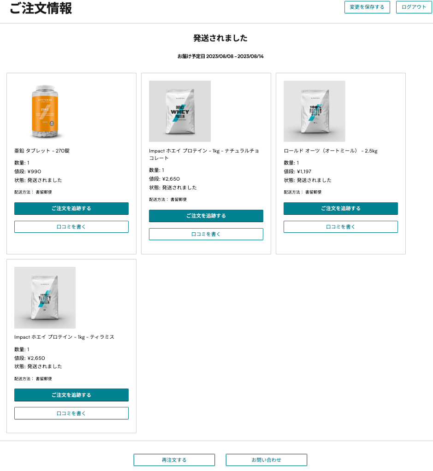Write a review for ロールド オーツ

pyautogui.click(x=341, y=227)
